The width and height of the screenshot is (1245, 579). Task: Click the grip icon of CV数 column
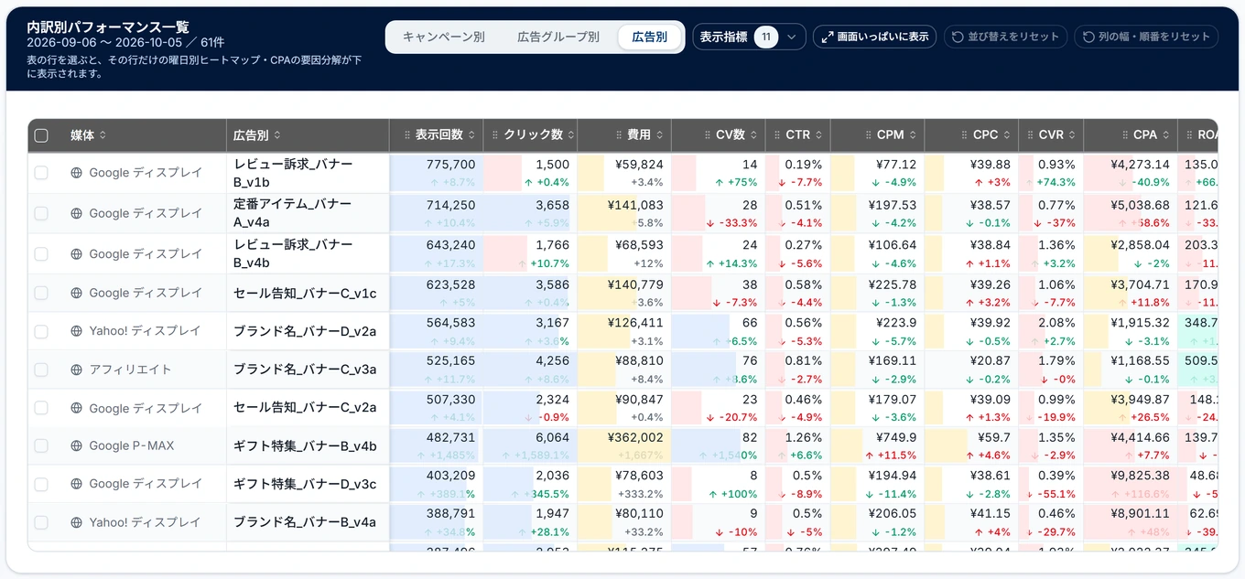(707, 135)
